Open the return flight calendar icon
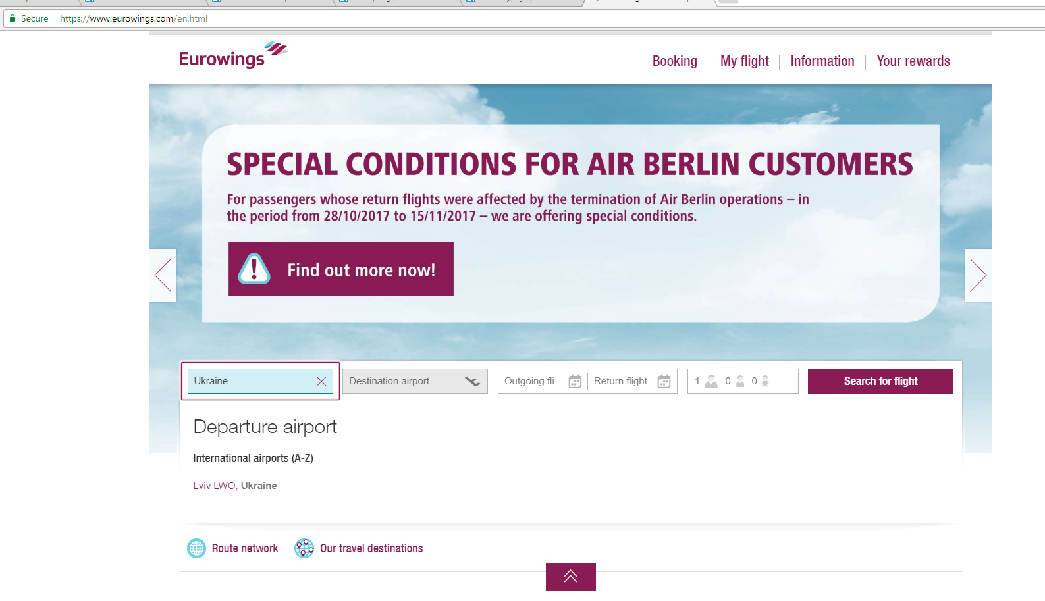The height and width of the screenshot is (601, 1045). [664, 382]
